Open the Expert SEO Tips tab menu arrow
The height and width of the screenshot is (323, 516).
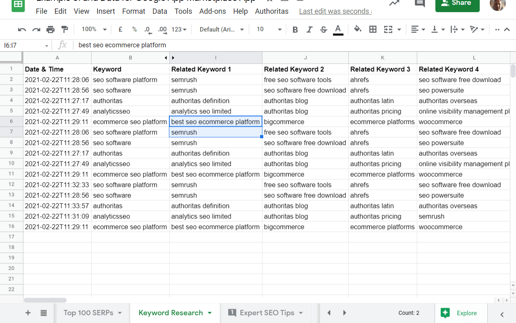pyautogui.click(x=301, y=313)
